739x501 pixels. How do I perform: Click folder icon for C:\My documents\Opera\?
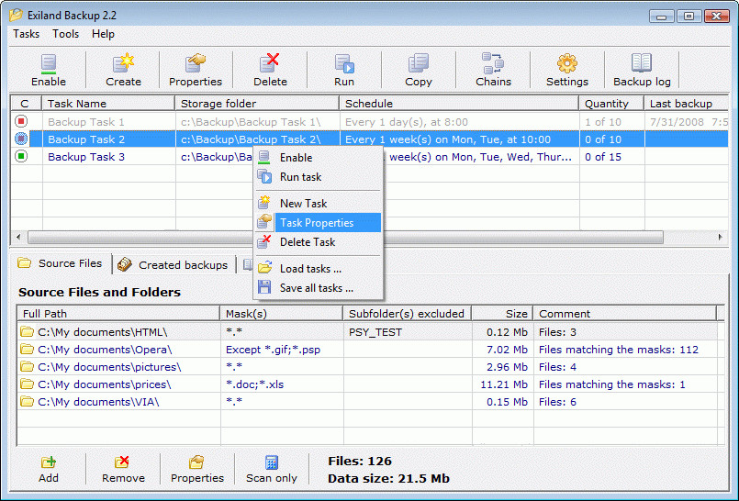(27, 349)
